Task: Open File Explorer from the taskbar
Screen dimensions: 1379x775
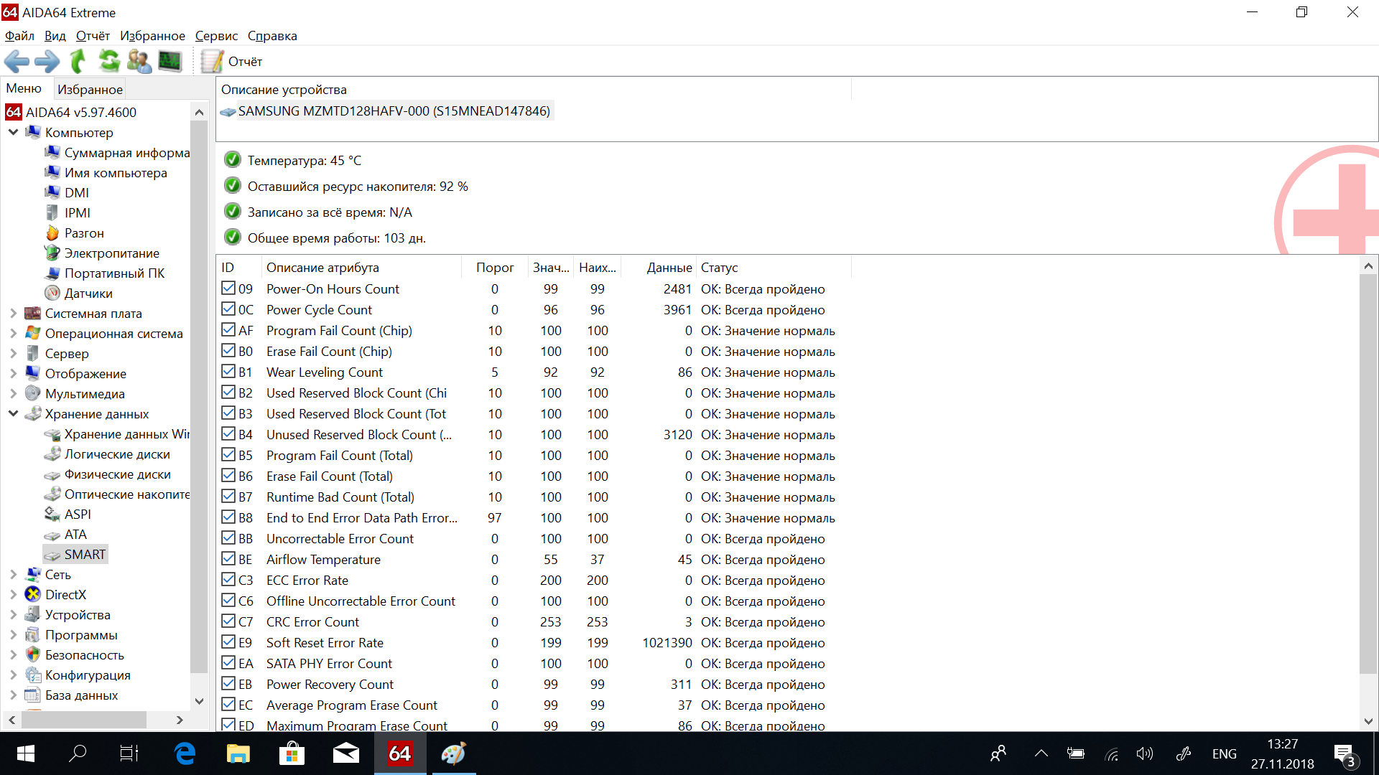Action: point(238,753)
